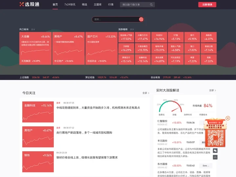Click 更多 next to 风口板块
236x177 pixels.
coord(33,29)
